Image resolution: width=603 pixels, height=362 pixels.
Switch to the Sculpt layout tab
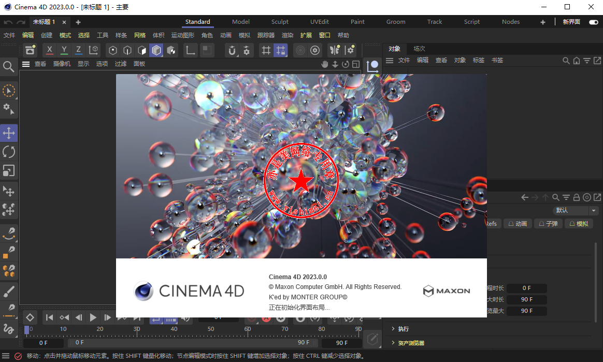[x=280, y=22]
